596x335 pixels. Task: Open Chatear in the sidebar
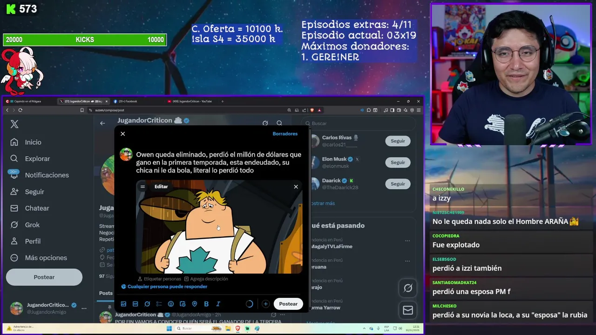[x=30, y=208]
